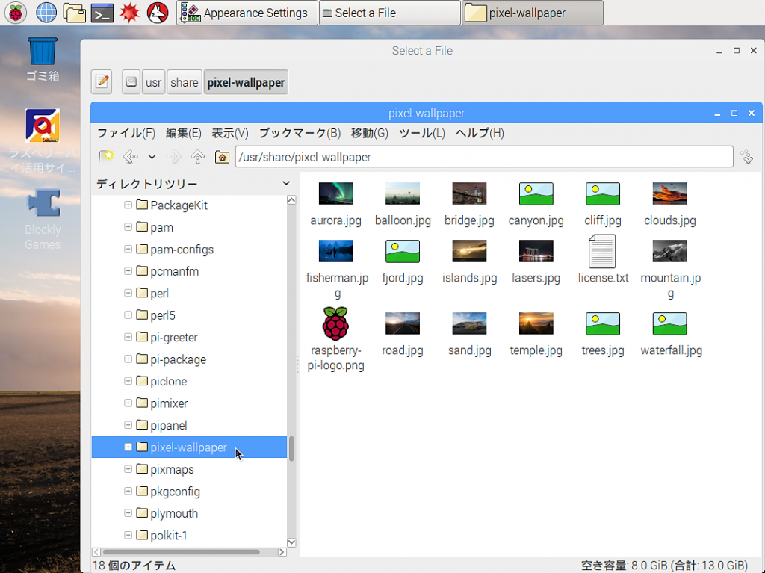Screen dimensions: 765x573
Task: Select the usr breadcrumb button
Action: pyautogui.click(x=152, y=81)
